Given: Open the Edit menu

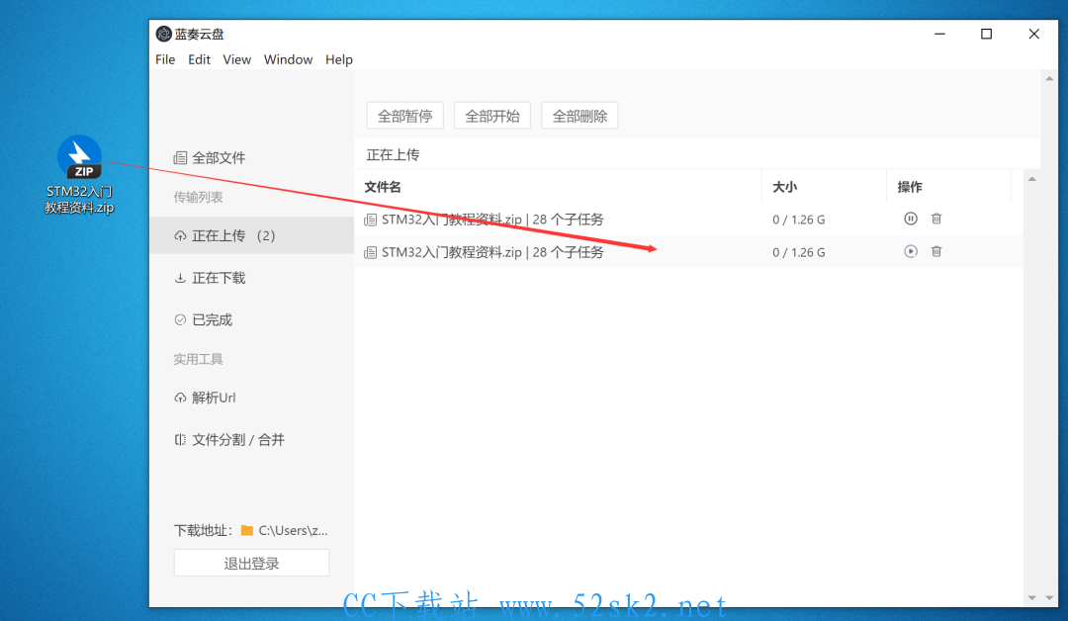Looking at the screenshot, I should [x=199, y=59].
